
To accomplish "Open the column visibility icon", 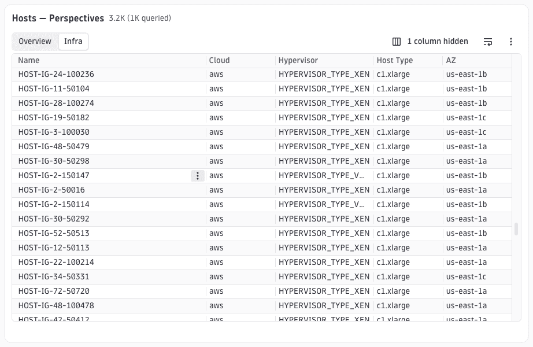I will coord(397,42).
